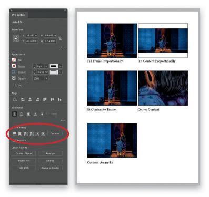
Task: Click the drop shadow icon under Opacity
Action: pyautogui.click(x=14, y=85)
